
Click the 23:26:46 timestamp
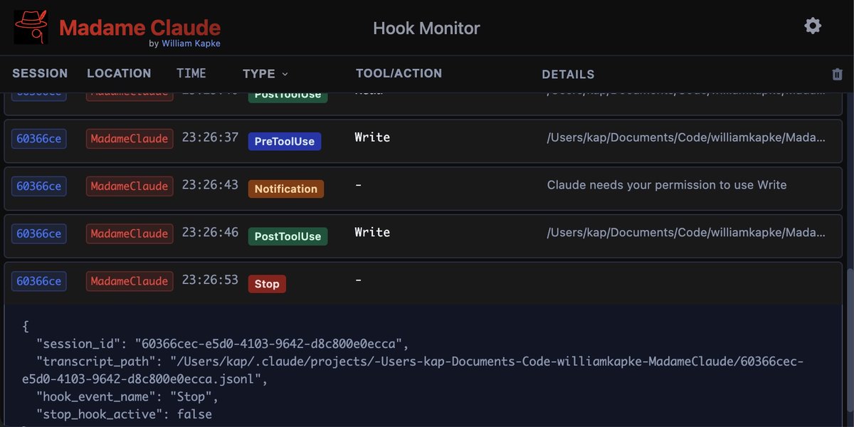pos(210,232)
